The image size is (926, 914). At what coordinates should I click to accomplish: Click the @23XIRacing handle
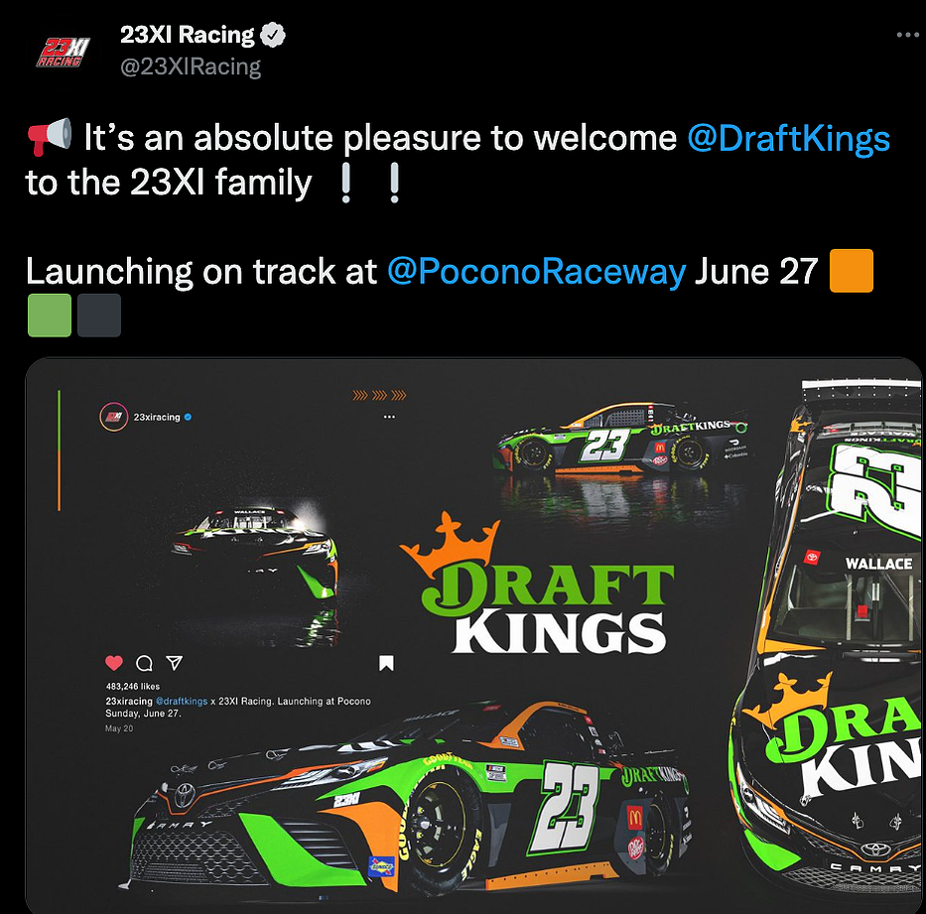(x=191, y=66)
